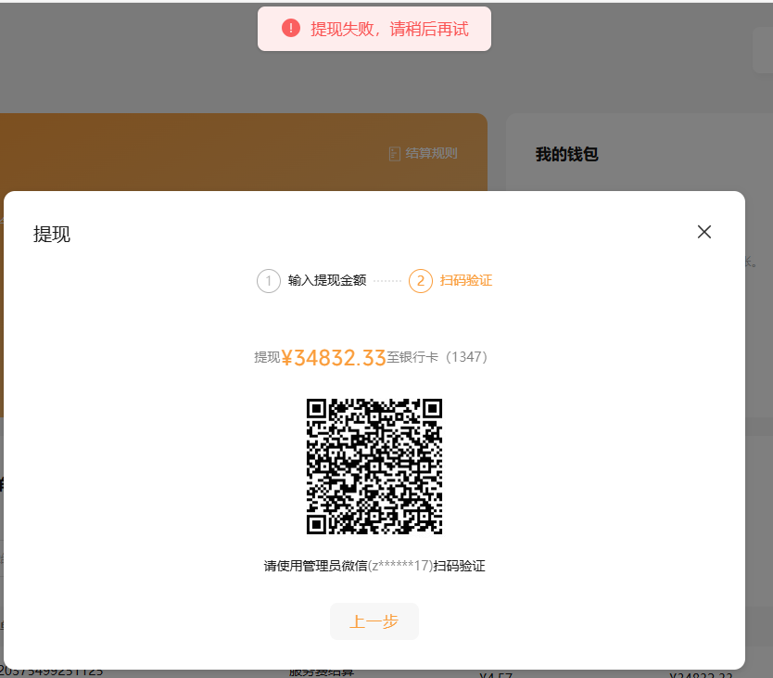Select step 2 circle 扫码验证

(421, 281)
